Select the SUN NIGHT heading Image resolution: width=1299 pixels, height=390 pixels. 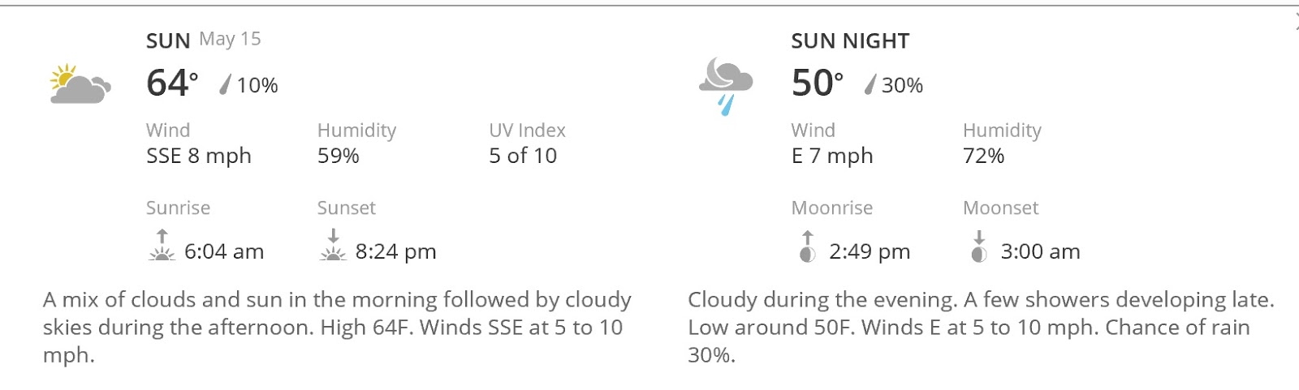850,41
